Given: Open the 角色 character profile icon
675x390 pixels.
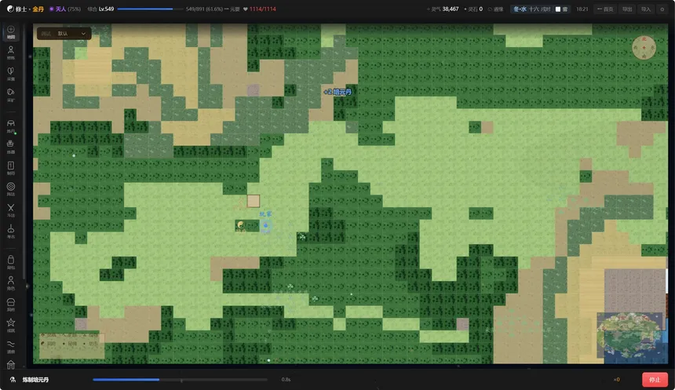Looking at the screenshot, I should pos(11,283).
